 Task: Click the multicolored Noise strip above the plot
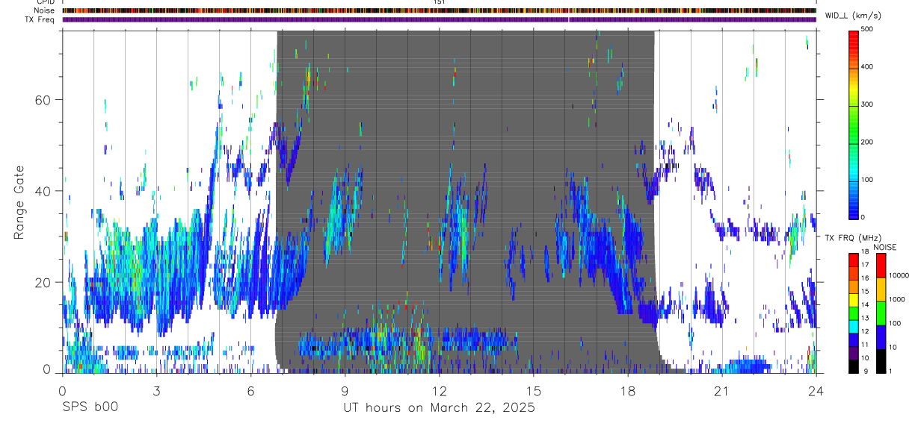[439, 10]
